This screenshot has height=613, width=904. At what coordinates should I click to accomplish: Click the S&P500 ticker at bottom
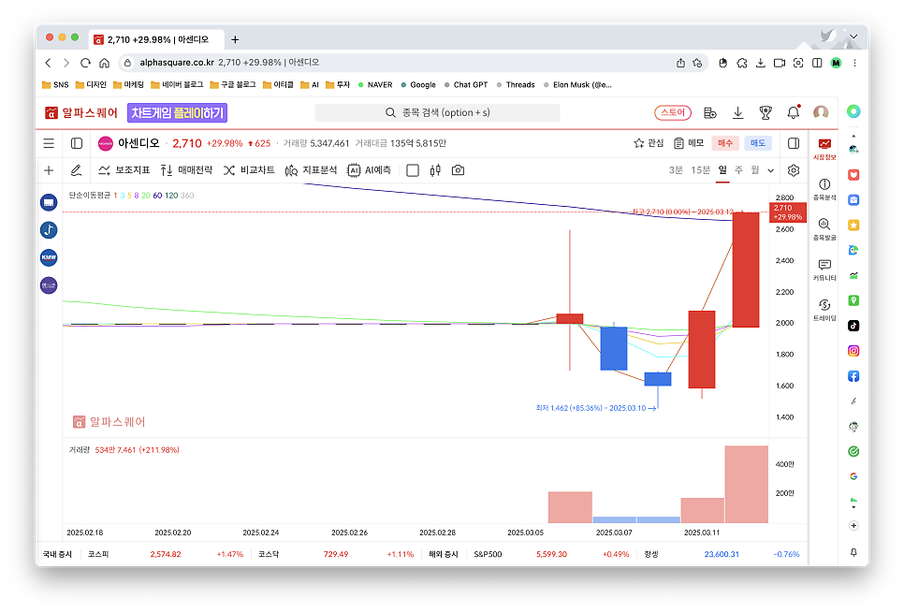click(x=551, y=554)
